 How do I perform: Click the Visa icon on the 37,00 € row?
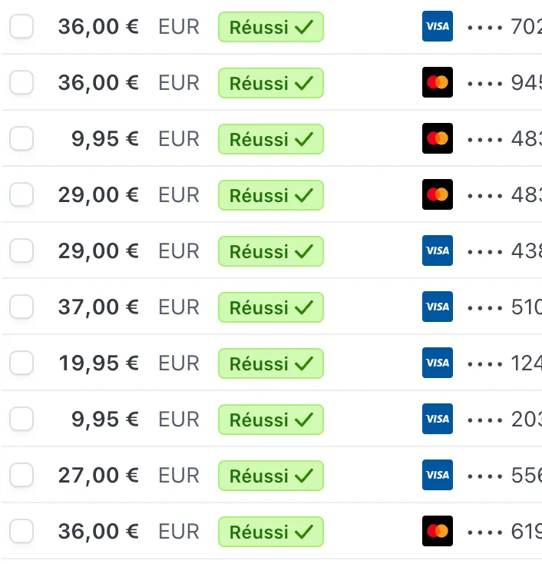click(x=438, y=307)
